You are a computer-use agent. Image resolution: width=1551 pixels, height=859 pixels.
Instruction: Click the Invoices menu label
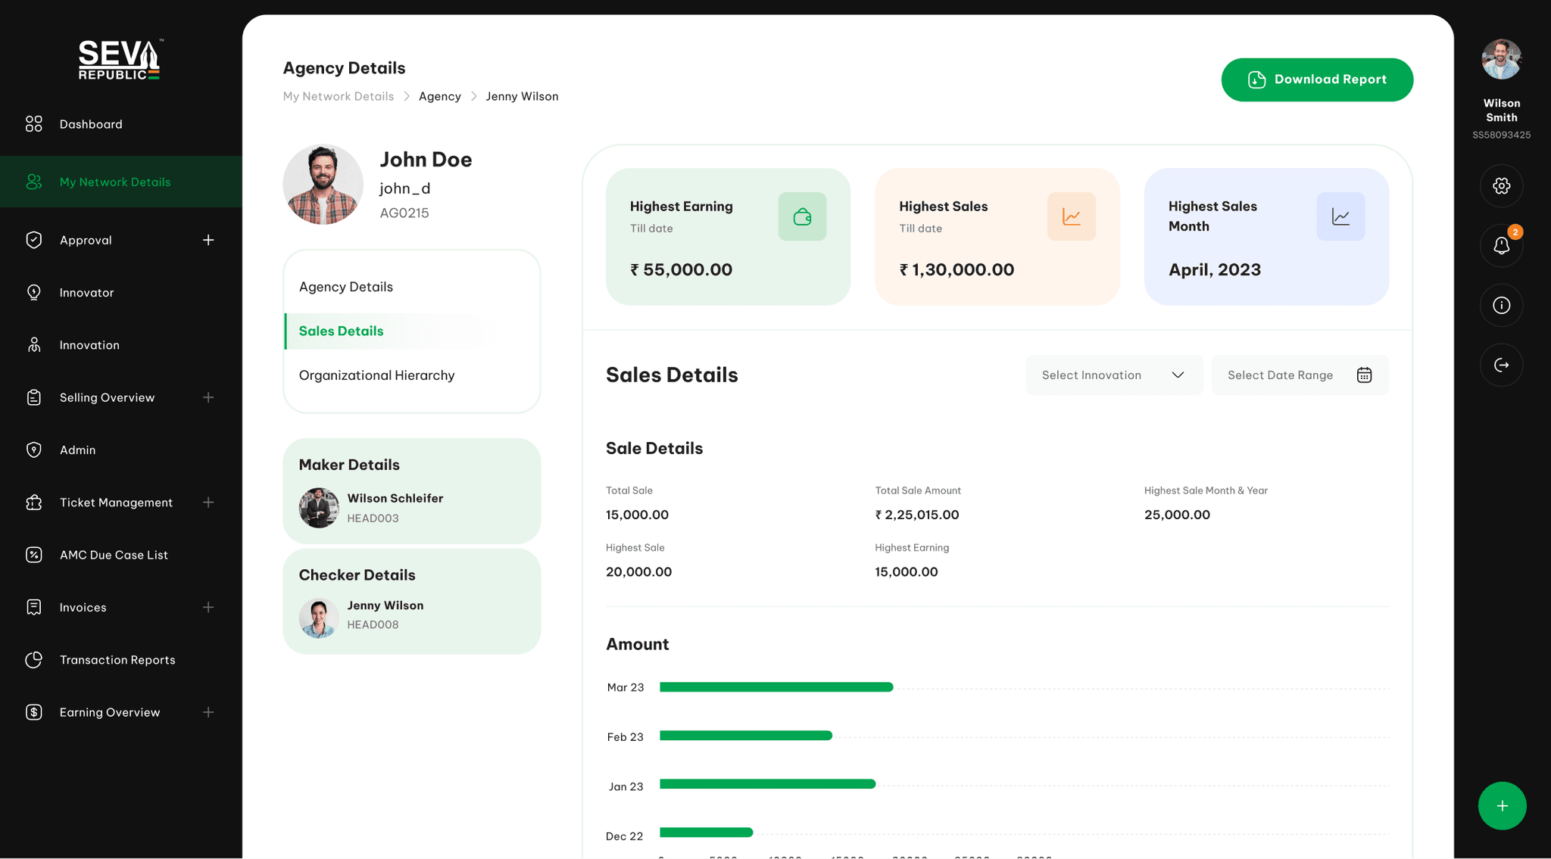click(x=83, y=608)
